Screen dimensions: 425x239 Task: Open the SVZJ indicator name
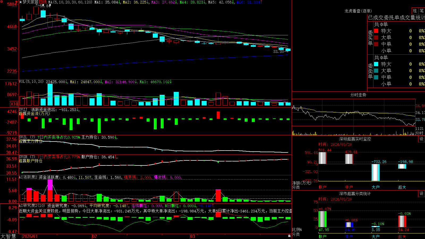tap(23, 109)
